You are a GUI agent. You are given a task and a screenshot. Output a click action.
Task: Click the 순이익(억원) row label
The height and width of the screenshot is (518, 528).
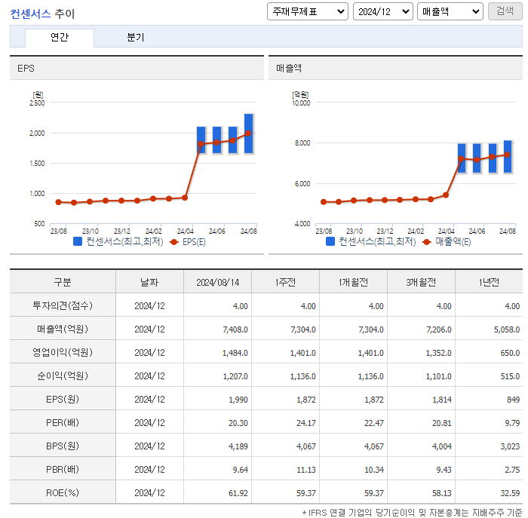63,375
